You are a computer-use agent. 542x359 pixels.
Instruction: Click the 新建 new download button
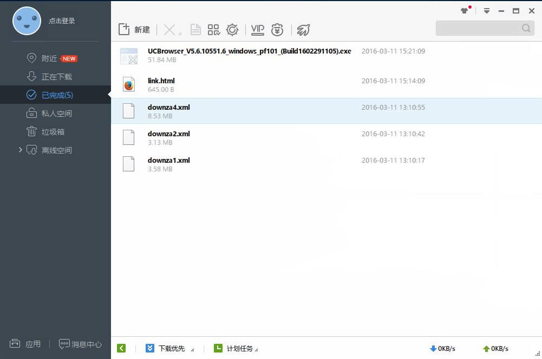[134, 30]
